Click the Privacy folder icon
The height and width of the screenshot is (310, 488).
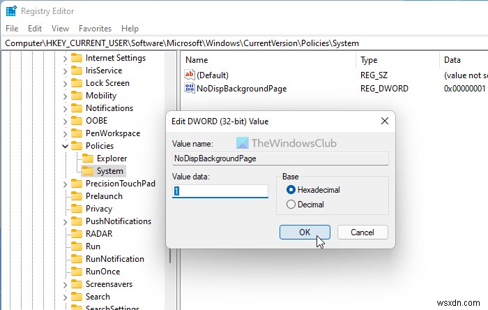(77, 209)
